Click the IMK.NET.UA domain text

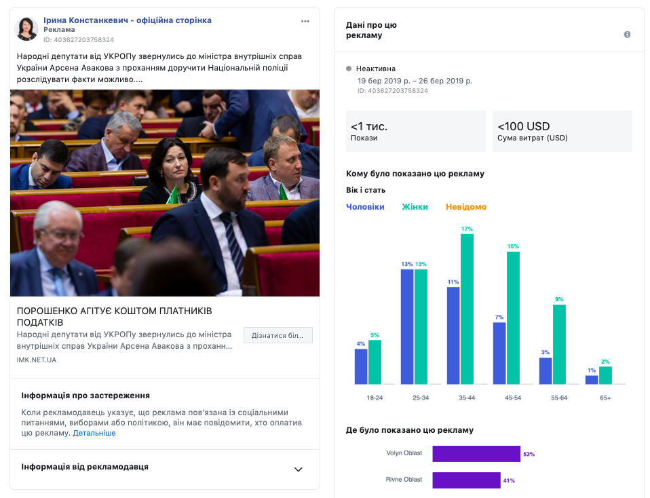coord(37,360)
